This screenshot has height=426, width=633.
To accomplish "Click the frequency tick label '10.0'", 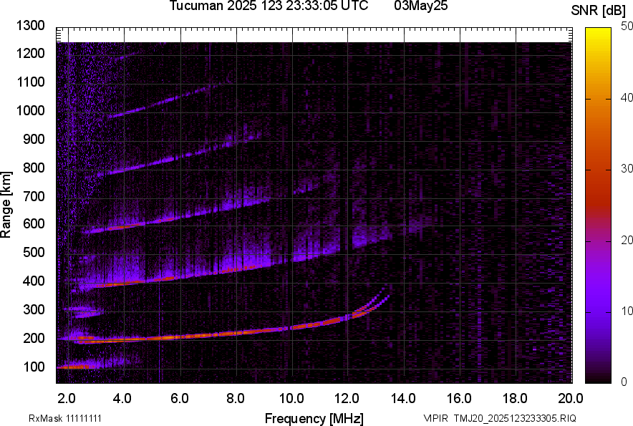I will [x=291, y=399].
